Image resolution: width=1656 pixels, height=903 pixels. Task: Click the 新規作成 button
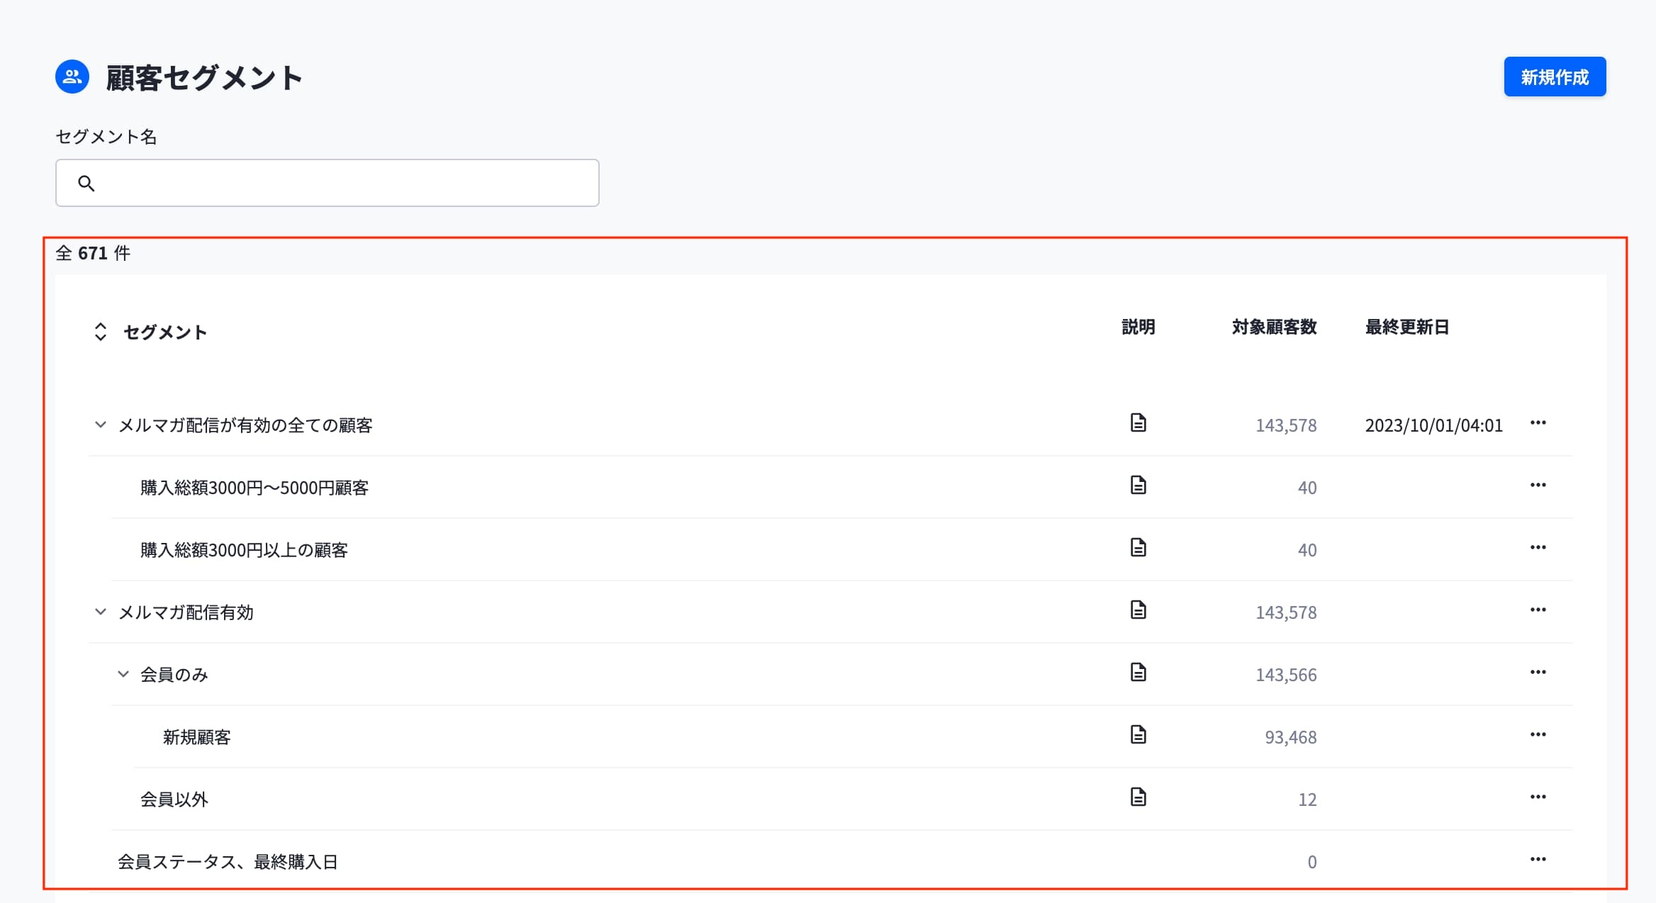click(1554, 77)
